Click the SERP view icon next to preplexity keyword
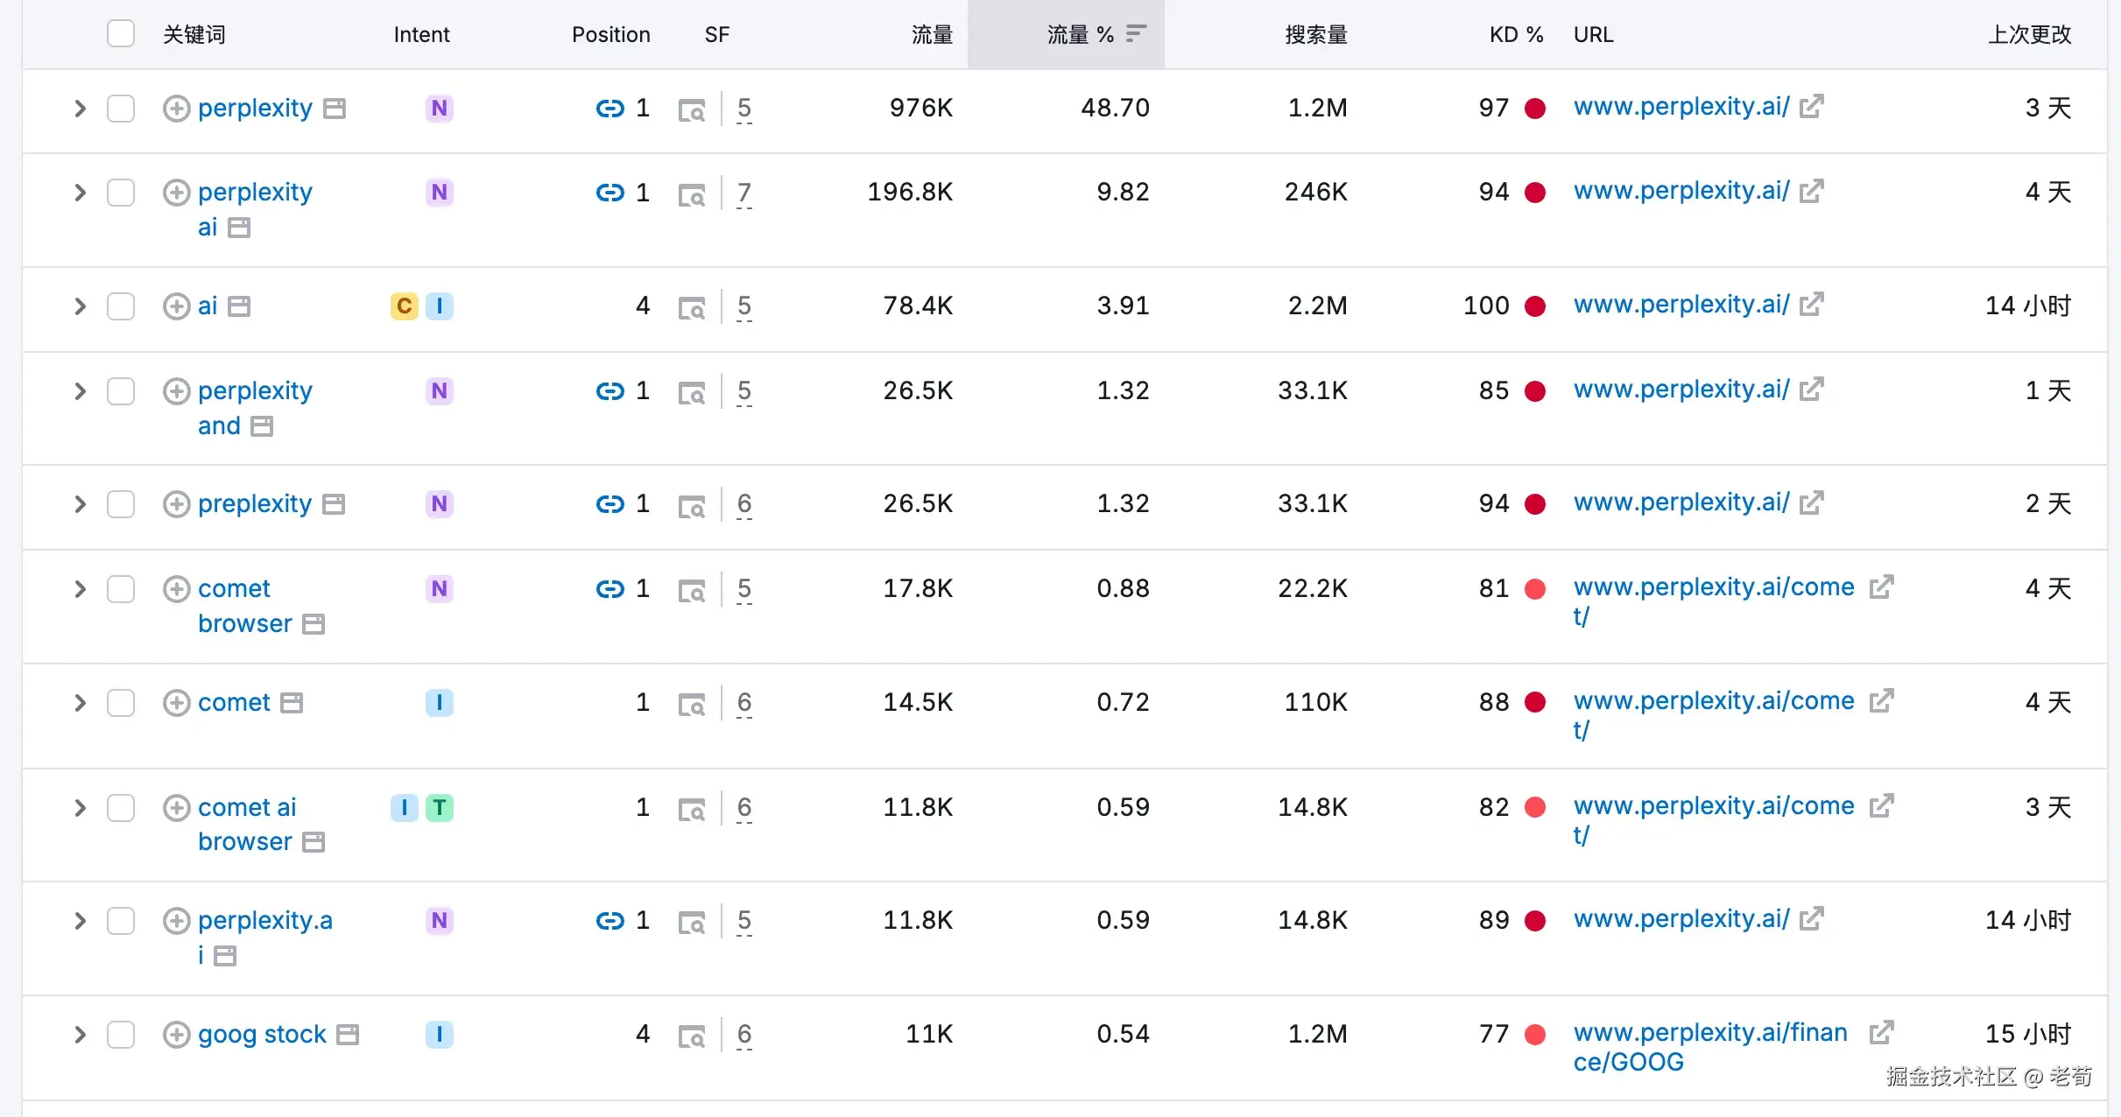Viewport: 2121px width, 1117px height. [x=334, y=504]
